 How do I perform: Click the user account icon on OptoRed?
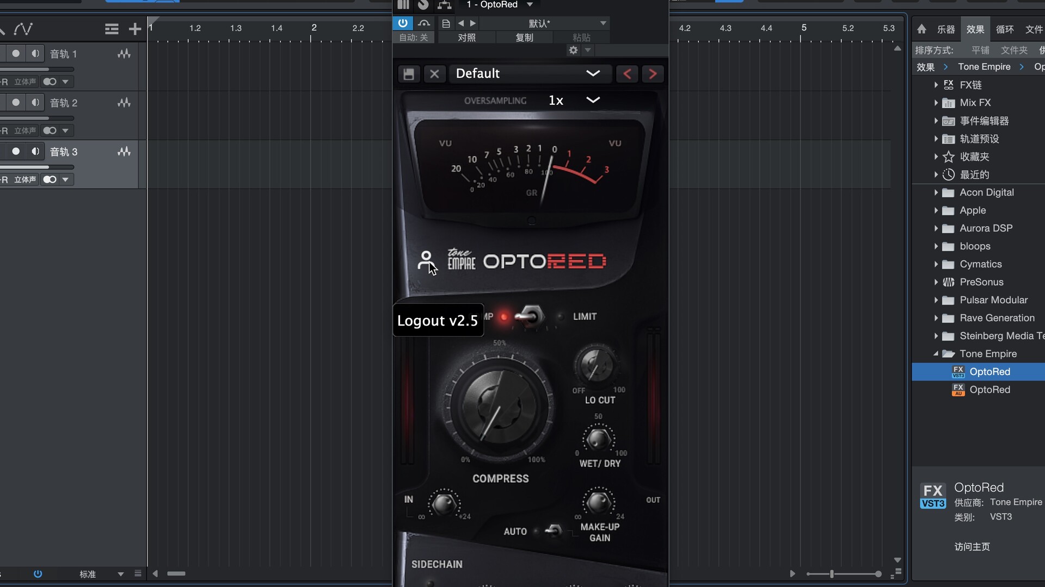[426, 260]
